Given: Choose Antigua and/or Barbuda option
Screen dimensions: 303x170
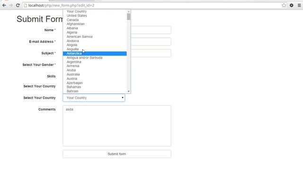Looking at the screenshot, I should [x=95, y=58].
